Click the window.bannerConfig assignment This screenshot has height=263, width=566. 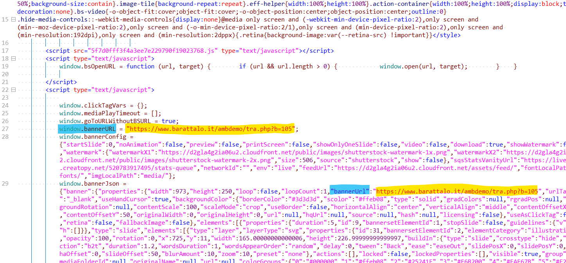point(96,137)
